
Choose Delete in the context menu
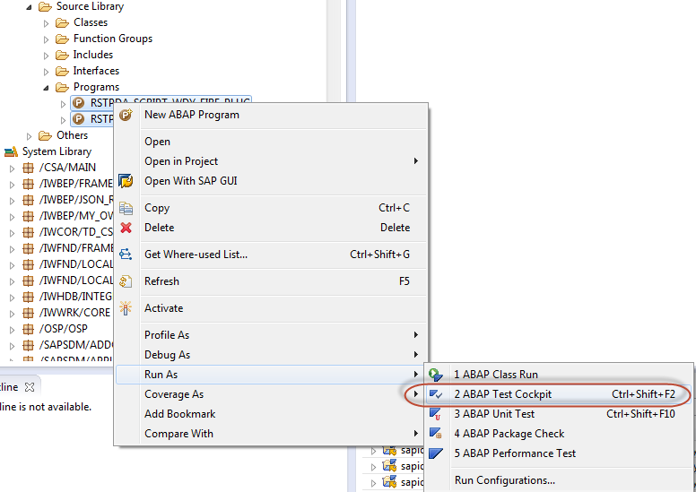[271, 228]
